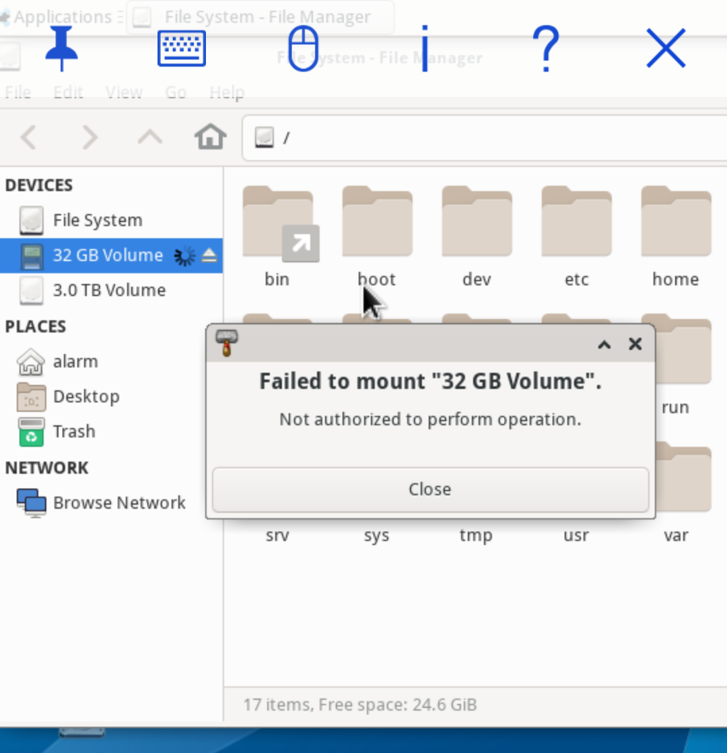Image resolution: width=727 pixels, height=753 pixels.
Task: Open the alarm home folder in Places
Action: coord(75,361)
